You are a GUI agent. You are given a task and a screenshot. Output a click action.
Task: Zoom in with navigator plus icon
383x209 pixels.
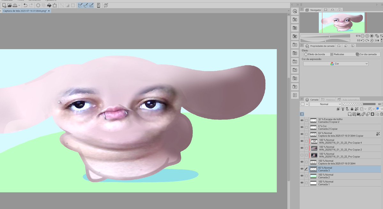[x=367, y=36]
